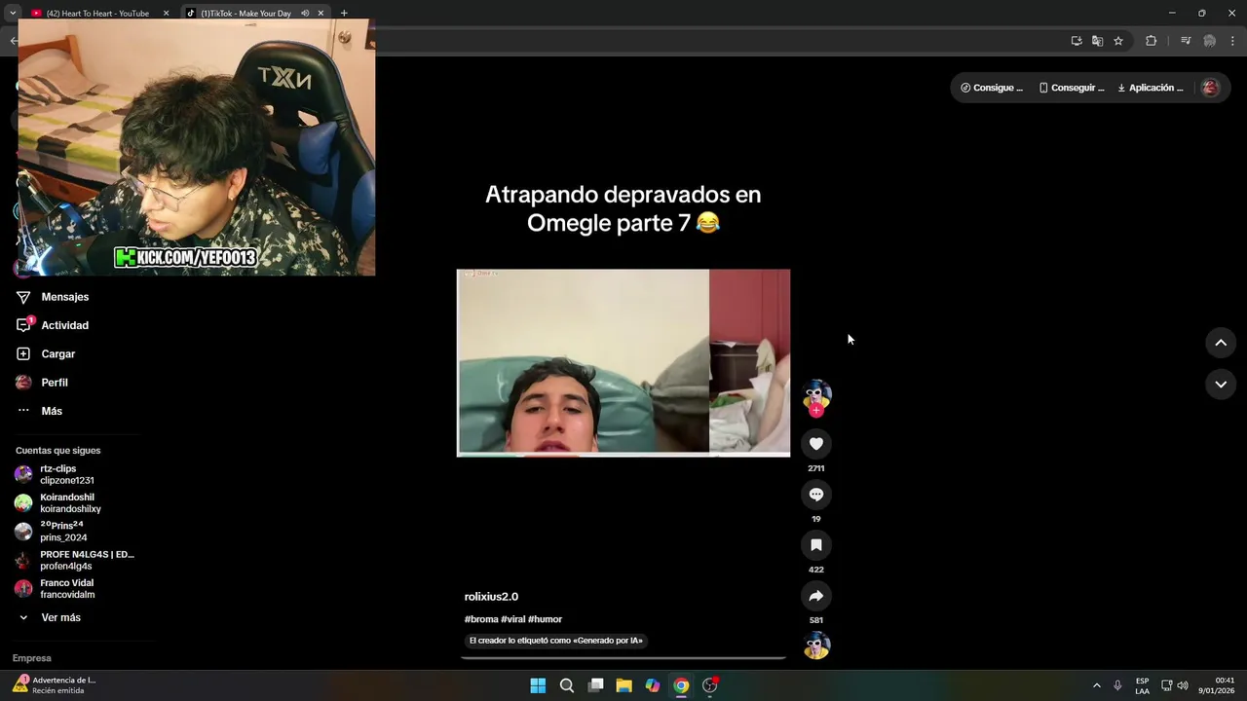Viewport: 1247px width, 701px height.
Task: Open the comments bubble showing 19
Action: coord(816,495)
